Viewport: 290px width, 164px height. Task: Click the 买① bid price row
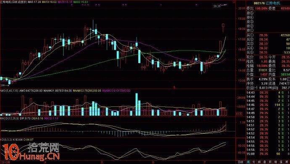click(268, 35)
